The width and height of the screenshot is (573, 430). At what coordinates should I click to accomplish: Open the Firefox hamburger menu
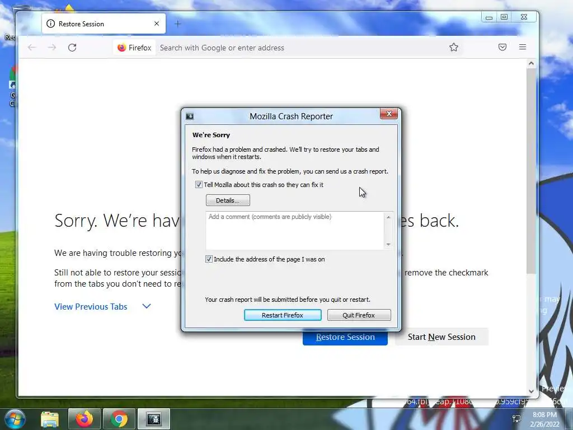523,47
